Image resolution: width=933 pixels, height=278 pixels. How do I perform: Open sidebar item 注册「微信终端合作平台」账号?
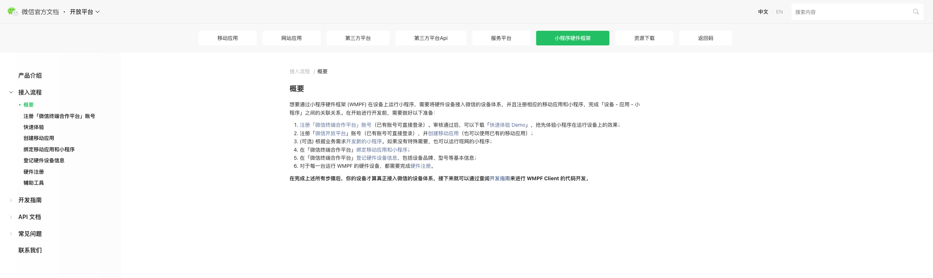click(59, 116)
